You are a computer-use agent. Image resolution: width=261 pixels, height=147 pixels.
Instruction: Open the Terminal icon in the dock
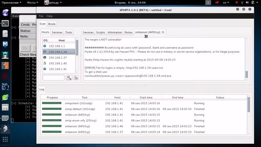click(x=5, y=23)
